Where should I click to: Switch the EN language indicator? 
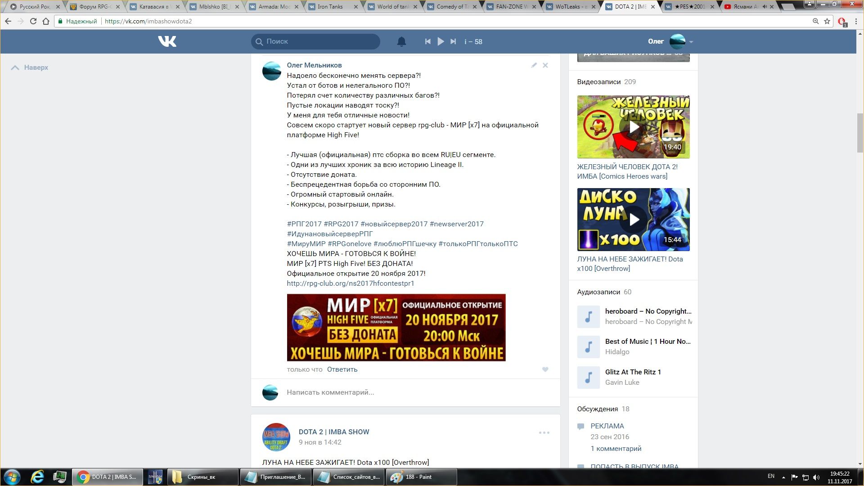click(771, 476)
